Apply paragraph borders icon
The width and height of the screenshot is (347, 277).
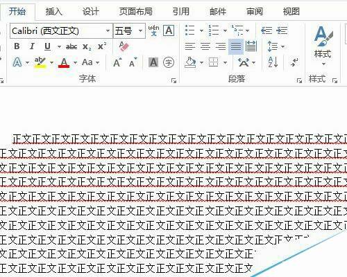pyautogui.click(x=213, y=62)
